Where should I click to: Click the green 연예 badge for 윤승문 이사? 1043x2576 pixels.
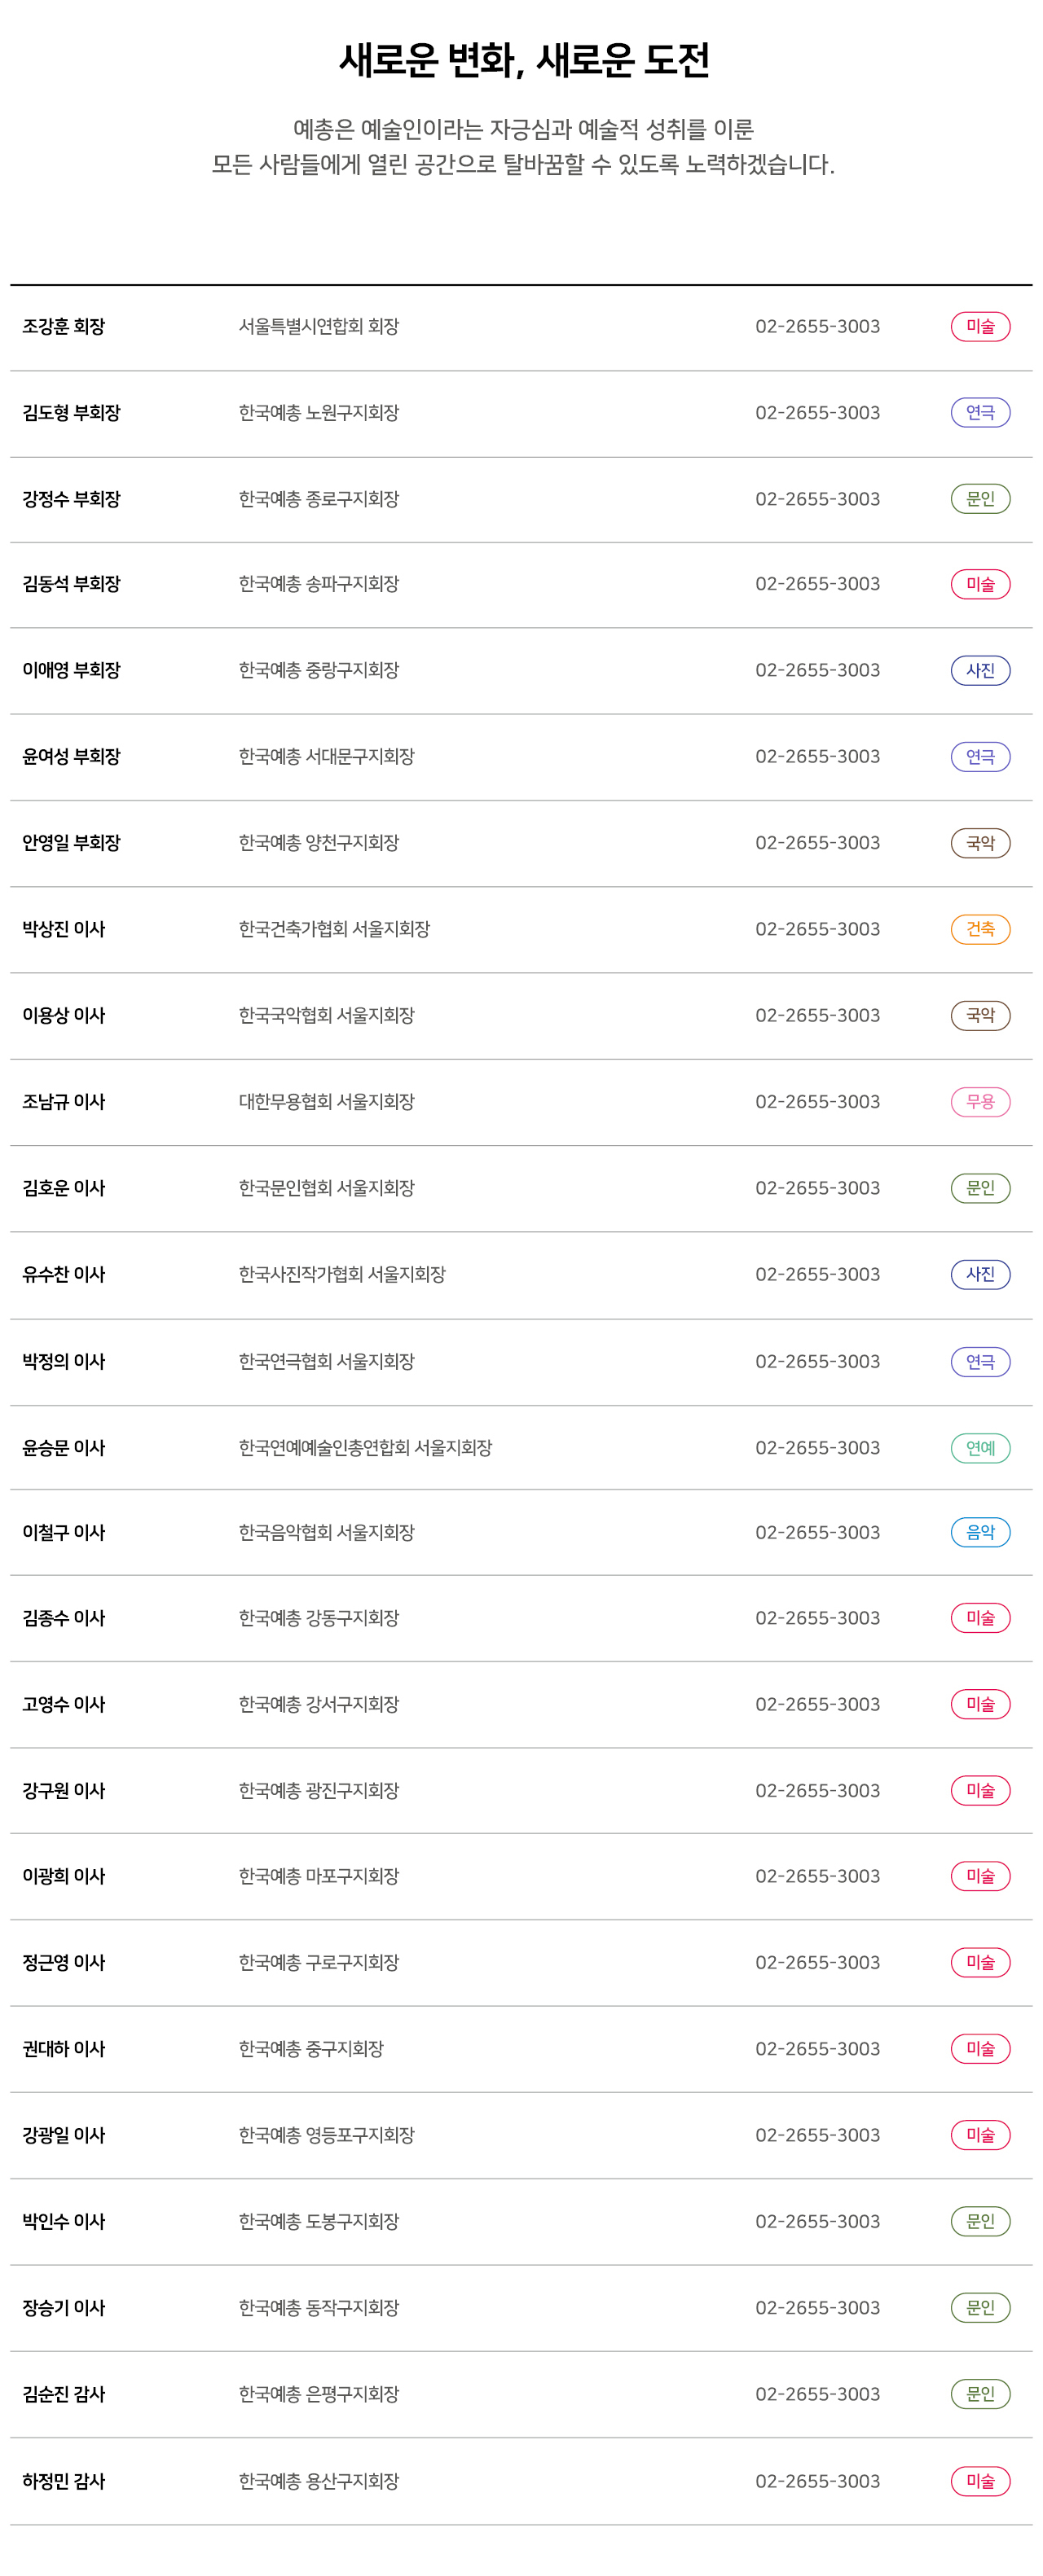pos(979,1448)
